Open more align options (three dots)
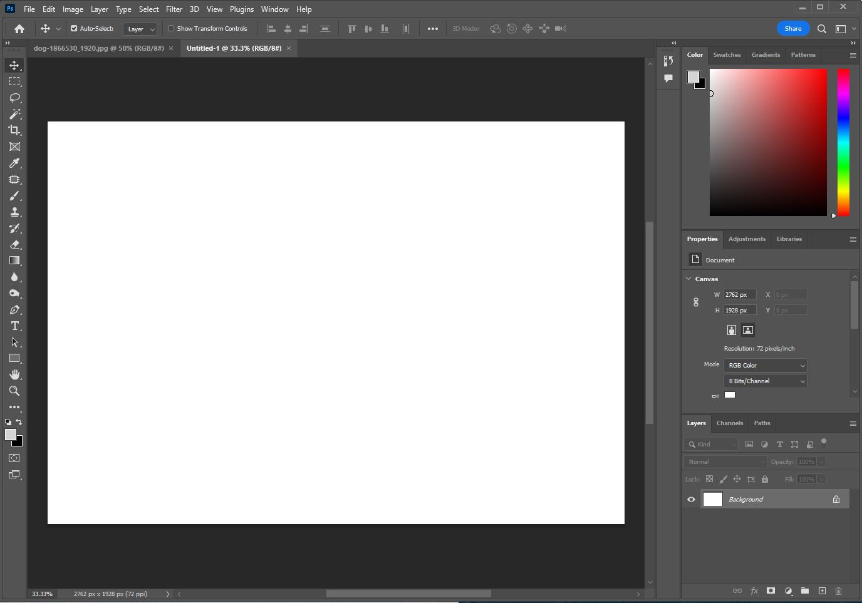 [433, 29]
